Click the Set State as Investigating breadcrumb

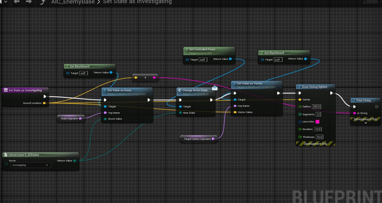tap(137, 2)
